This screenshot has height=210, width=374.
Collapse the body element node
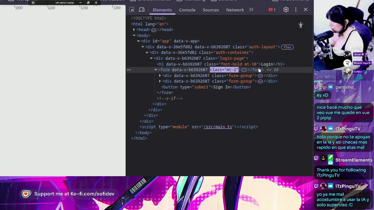pos(134,35)
